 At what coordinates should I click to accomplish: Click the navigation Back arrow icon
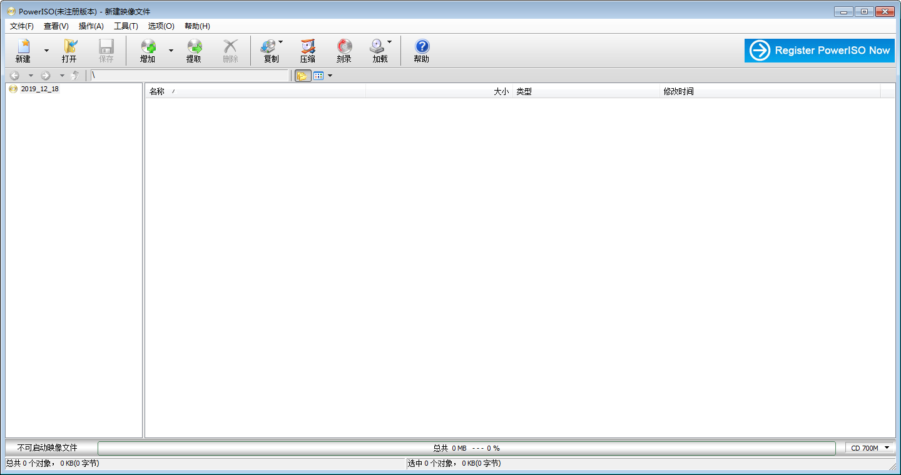click(x=15, y=76)
